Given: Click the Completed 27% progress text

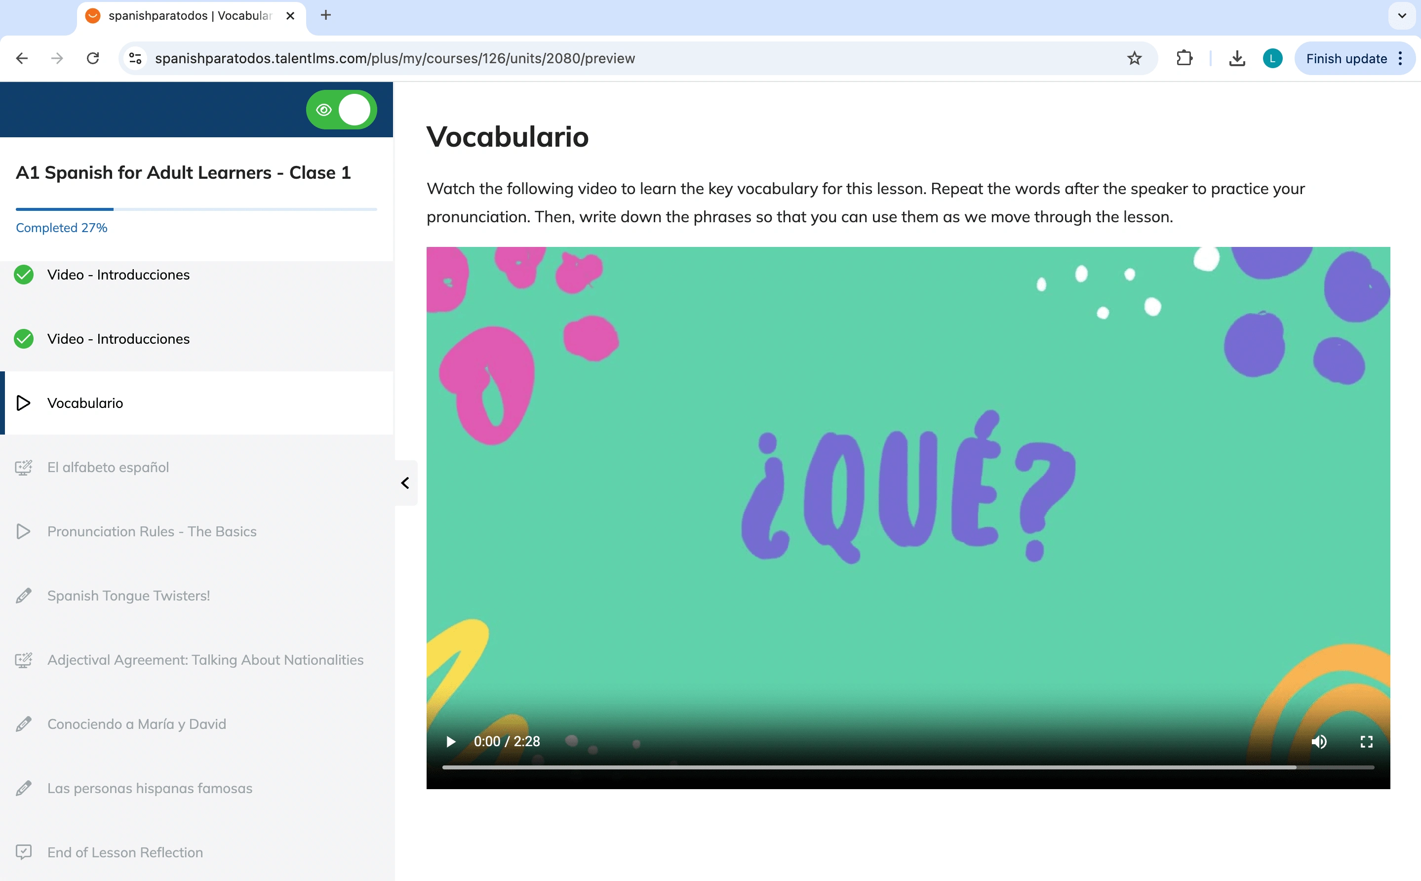Looking at the screenshot, I should coord(61,227).
